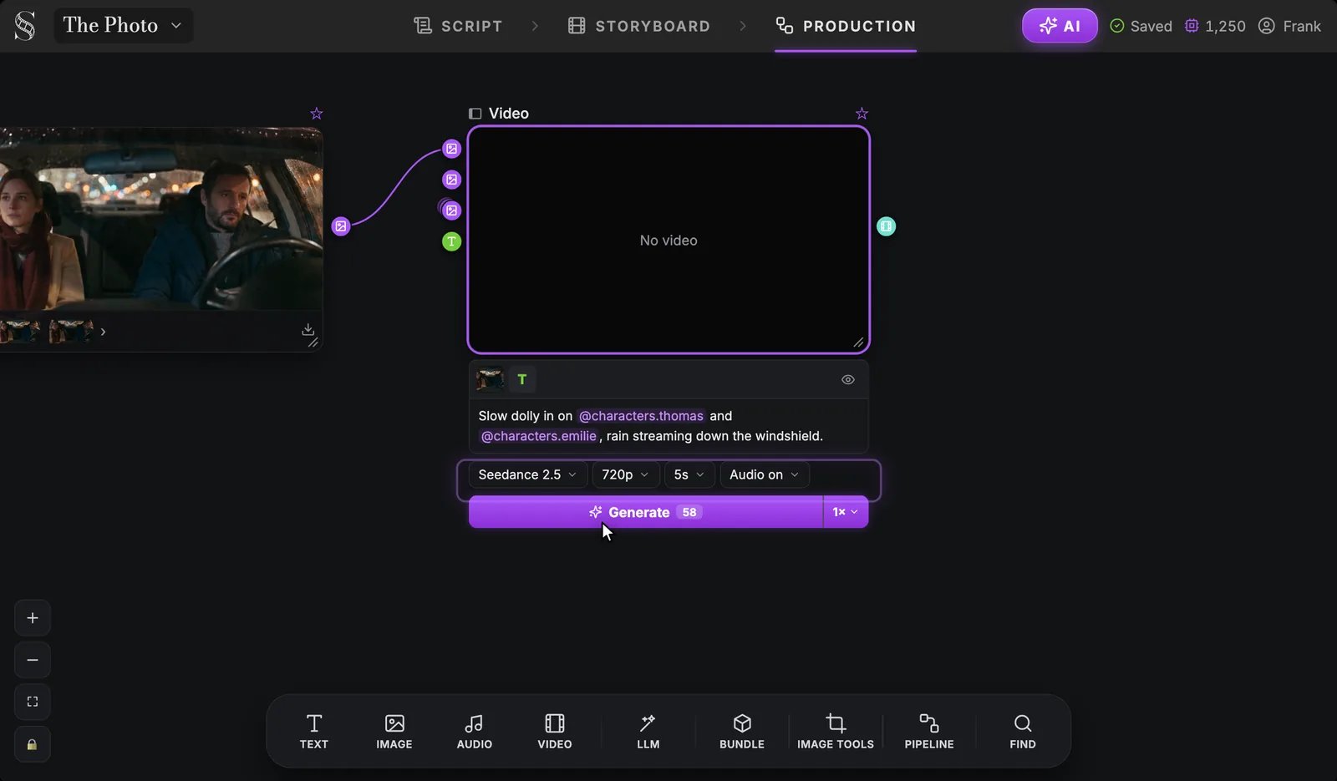Show more image variations with the chevron
Viewport: 1337px width, 781px height.
tap(103, 332)
